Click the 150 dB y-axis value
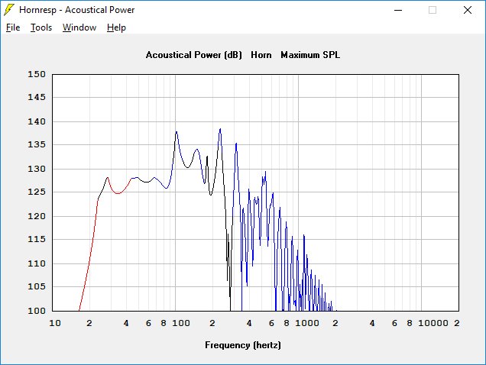The height and width of the screenshot is (365, 486). click(x=37, y=74)
